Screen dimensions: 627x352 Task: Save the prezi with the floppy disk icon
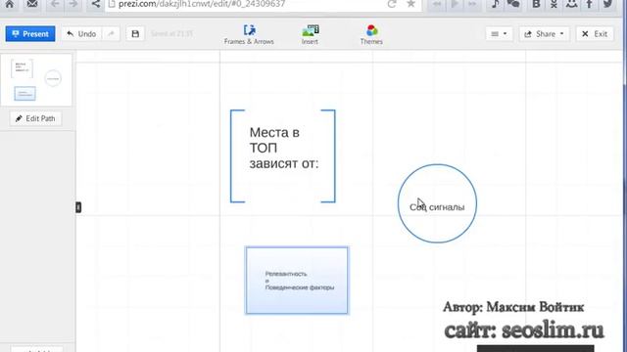tap(135, 34)
